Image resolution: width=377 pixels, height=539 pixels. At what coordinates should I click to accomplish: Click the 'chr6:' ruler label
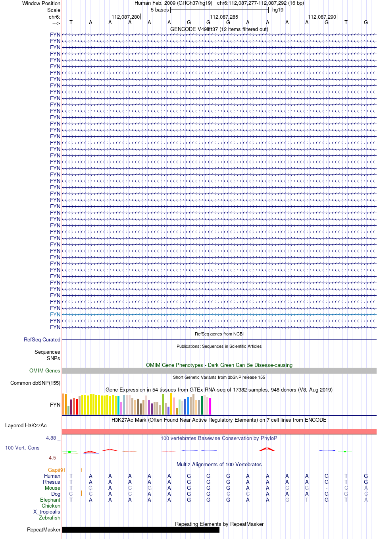55,17
